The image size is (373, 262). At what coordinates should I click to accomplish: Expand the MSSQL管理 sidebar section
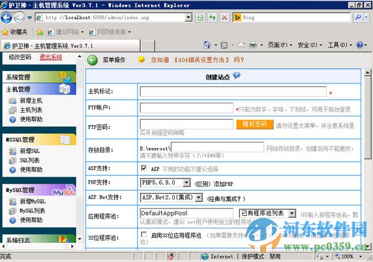(39, 139)
